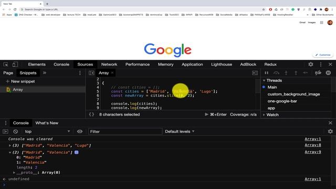Switch to the Console panel tab
336x189 pixels.
pos(61,64)
